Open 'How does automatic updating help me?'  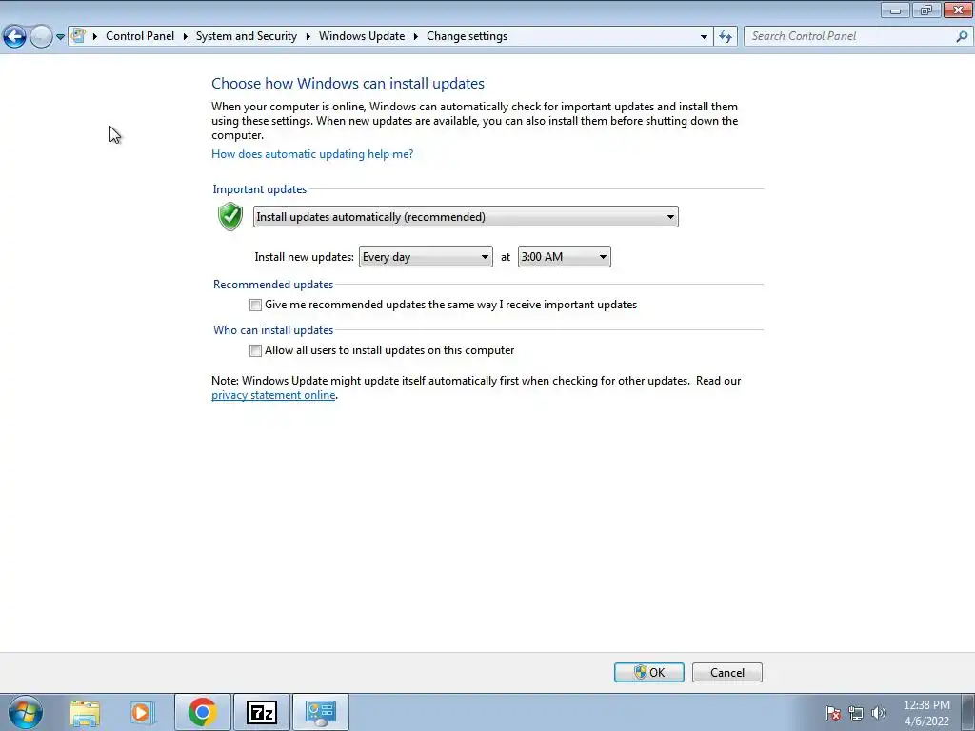pos(312,154)
